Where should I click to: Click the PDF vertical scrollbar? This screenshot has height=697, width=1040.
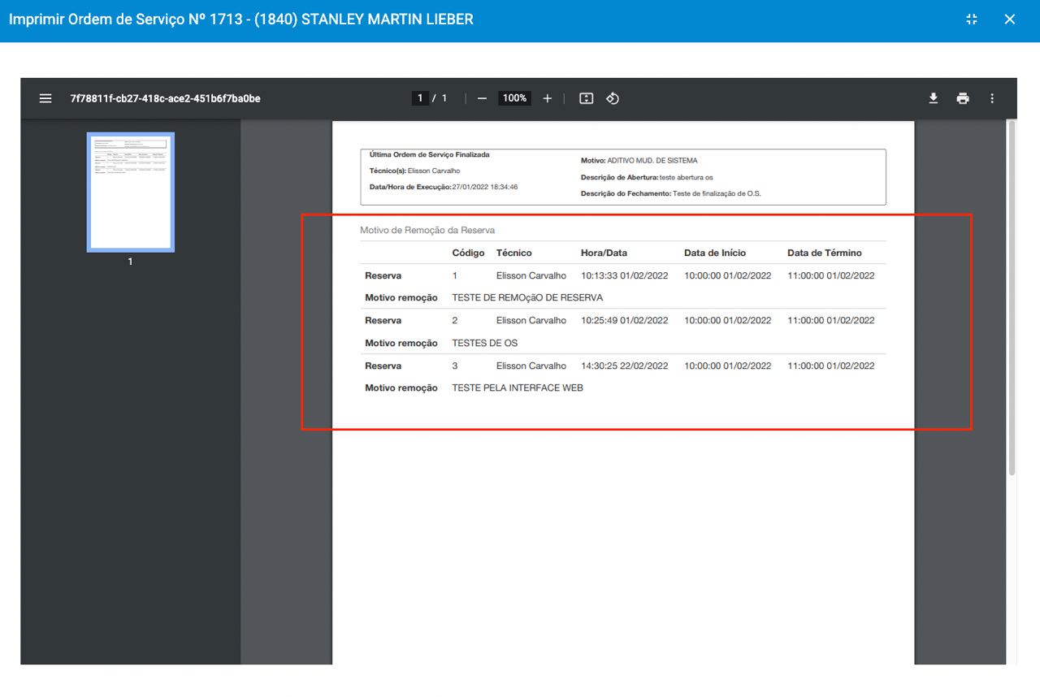tap(1012, 297)
